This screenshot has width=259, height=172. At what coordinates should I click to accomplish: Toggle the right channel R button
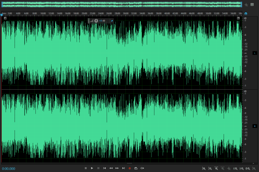pos(254,126)
